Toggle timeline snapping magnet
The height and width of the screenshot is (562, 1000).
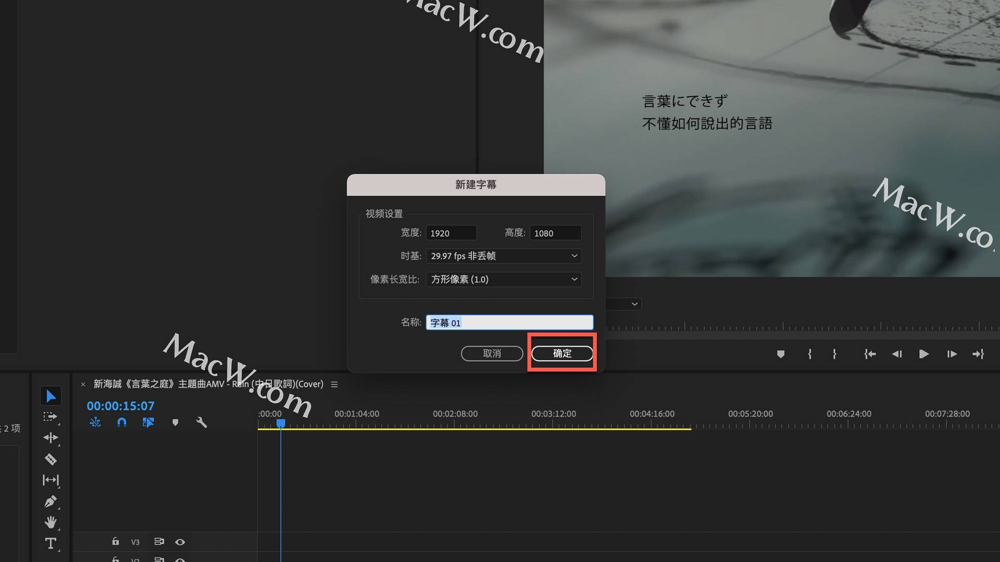point(121,423)
